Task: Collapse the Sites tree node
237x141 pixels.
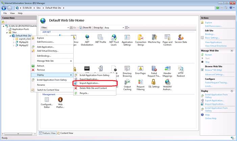Action: tap(7, 33)
